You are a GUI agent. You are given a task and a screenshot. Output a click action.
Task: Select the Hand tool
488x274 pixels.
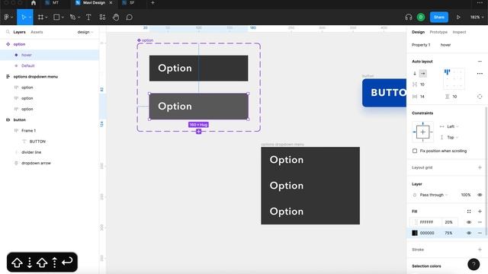tap(116, 17)
